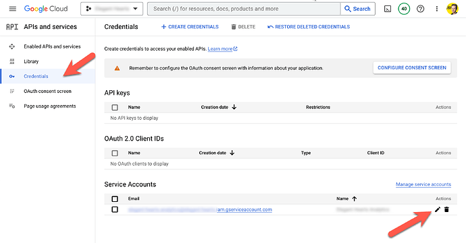This screenshot has width=466, height=243.
Task: Sort API keys by Creation date
Action: point(218,107)
